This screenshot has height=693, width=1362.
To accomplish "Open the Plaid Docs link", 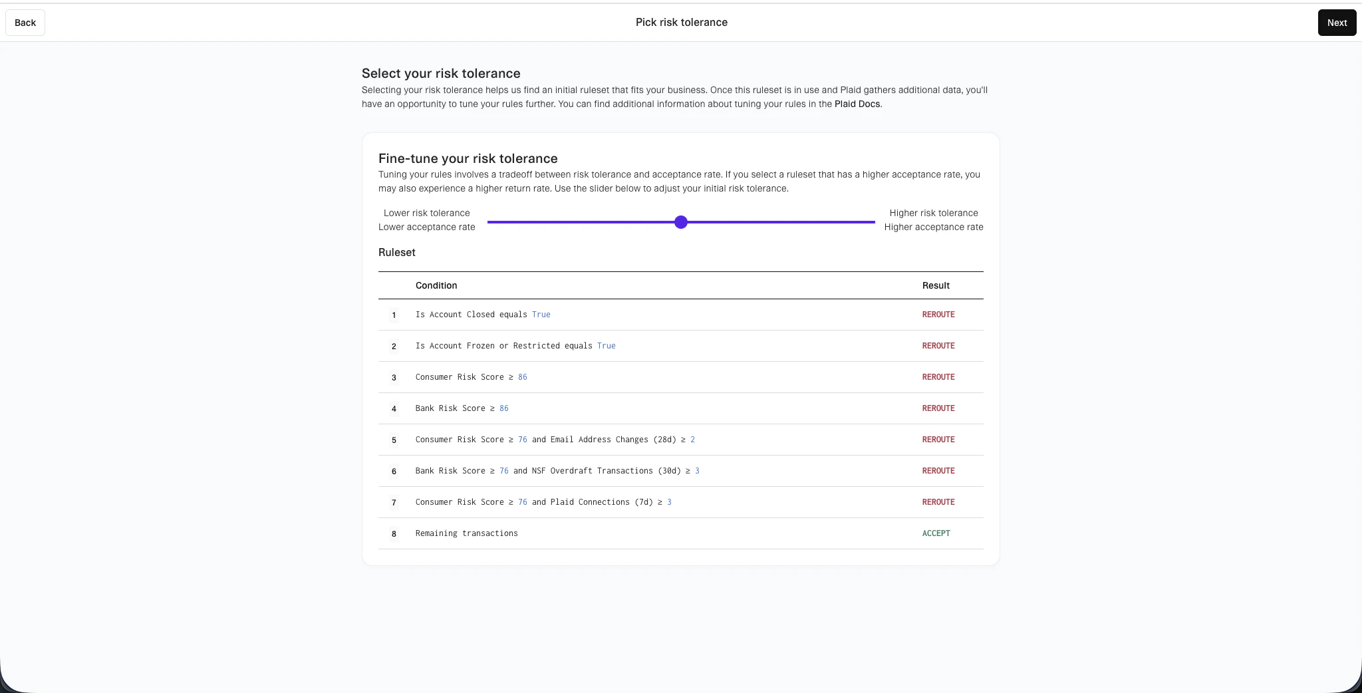I will pyautogui.click(x=857, y=104).
